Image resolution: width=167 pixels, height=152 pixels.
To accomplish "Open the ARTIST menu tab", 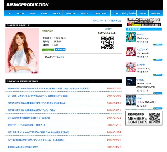I will tap(20, 13).
